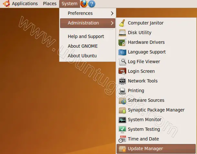Click the Language Support flag icon
This screenshot has height=154, width=197.
point(122,52)
